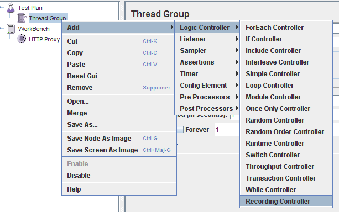Add a Once Only Controller
339x212 pixels.
tap(286, 109)
